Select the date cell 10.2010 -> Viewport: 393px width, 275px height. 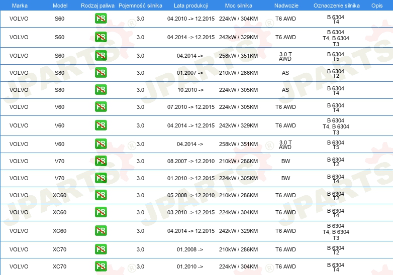coord(190,90)
